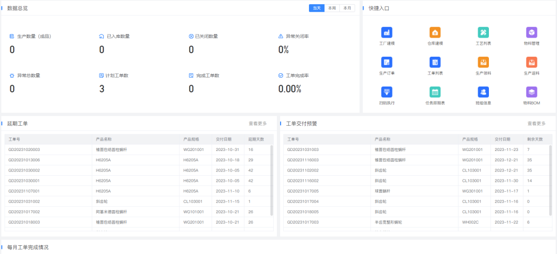Select work order GD20231102002

coord(303,171)
